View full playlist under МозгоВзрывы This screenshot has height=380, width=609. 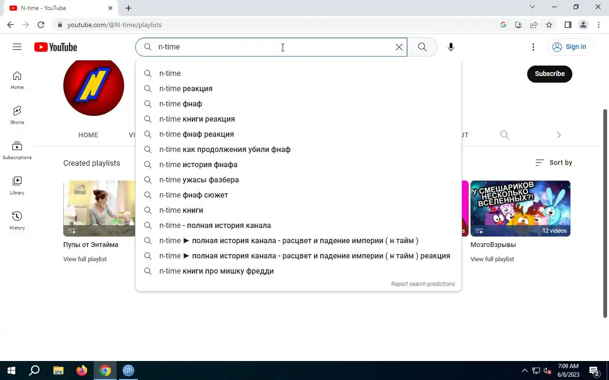point(492,259)
